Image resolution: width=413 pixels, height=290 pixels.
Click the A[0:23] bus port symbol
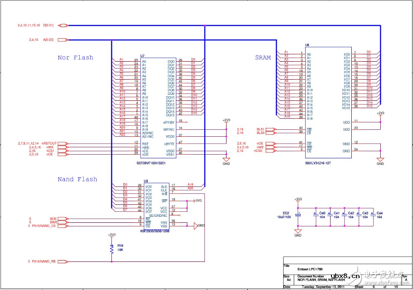(x=63, y=41)
